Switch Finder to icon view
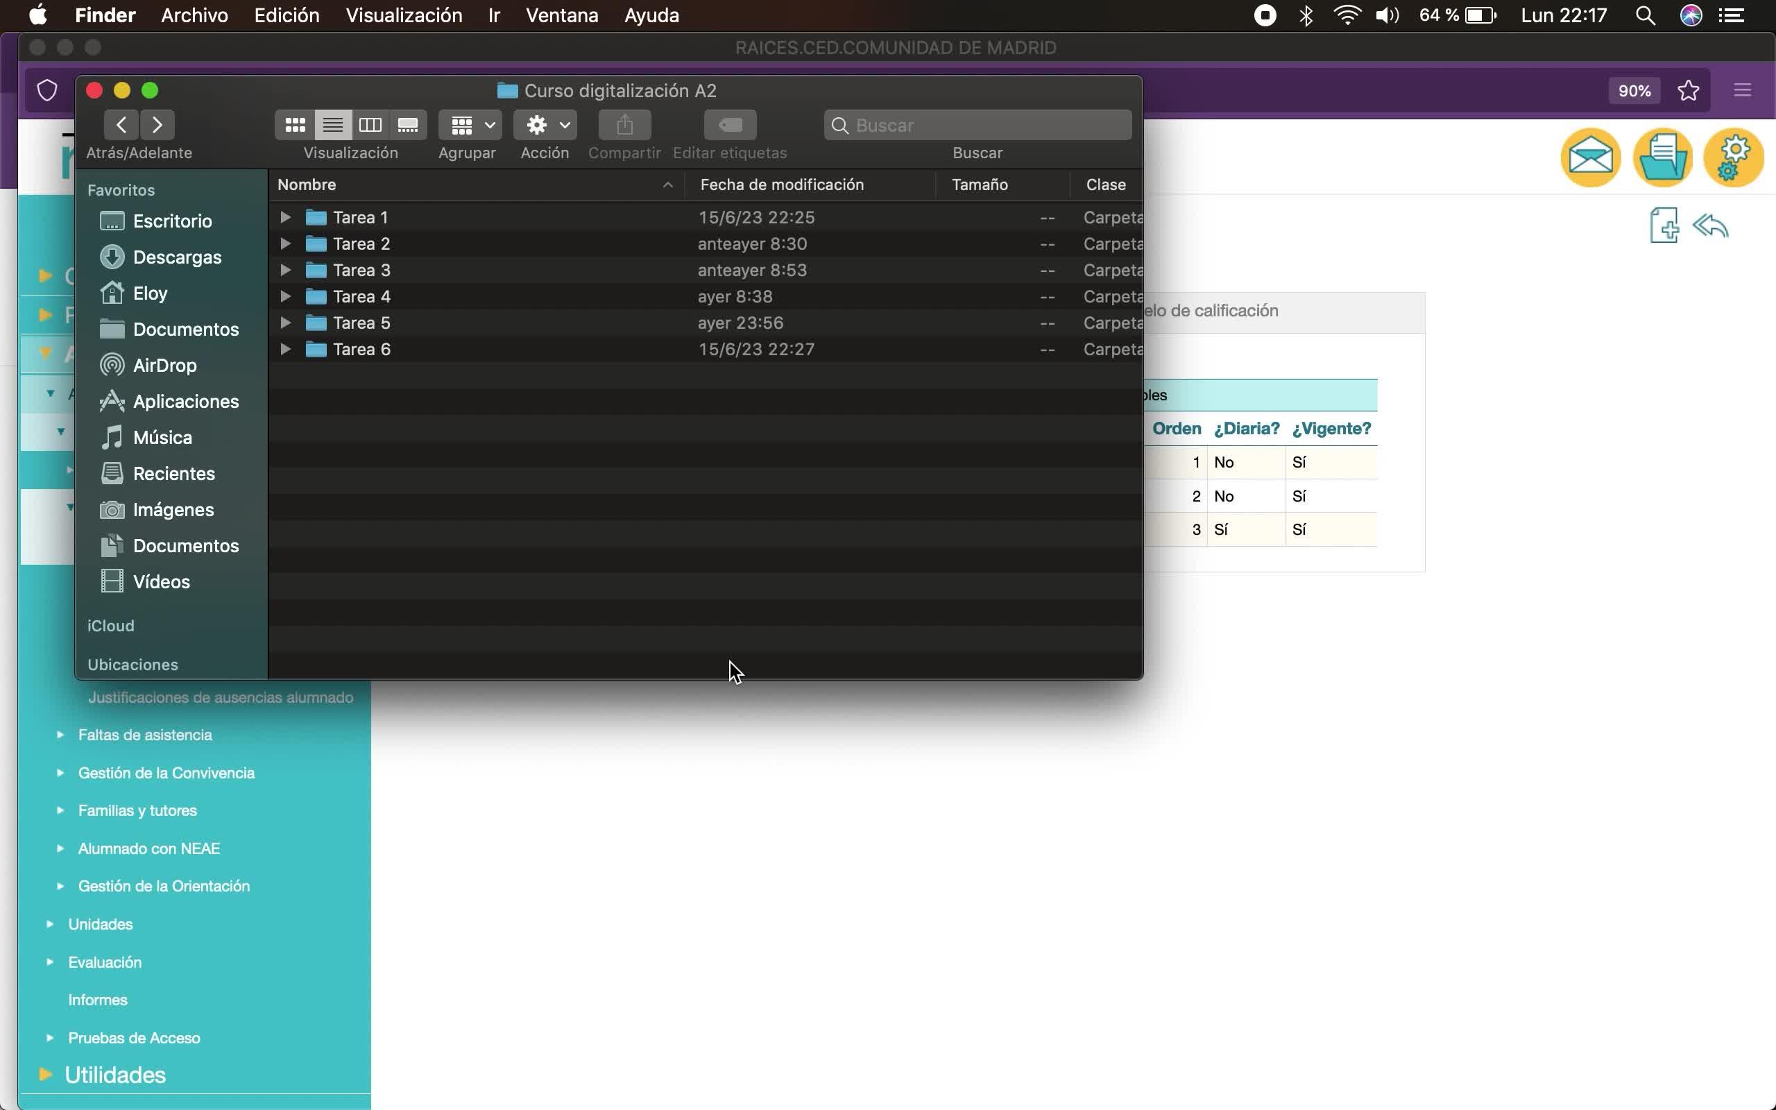This screenshot has width=1776, height=1110. [x=295, y=126]
